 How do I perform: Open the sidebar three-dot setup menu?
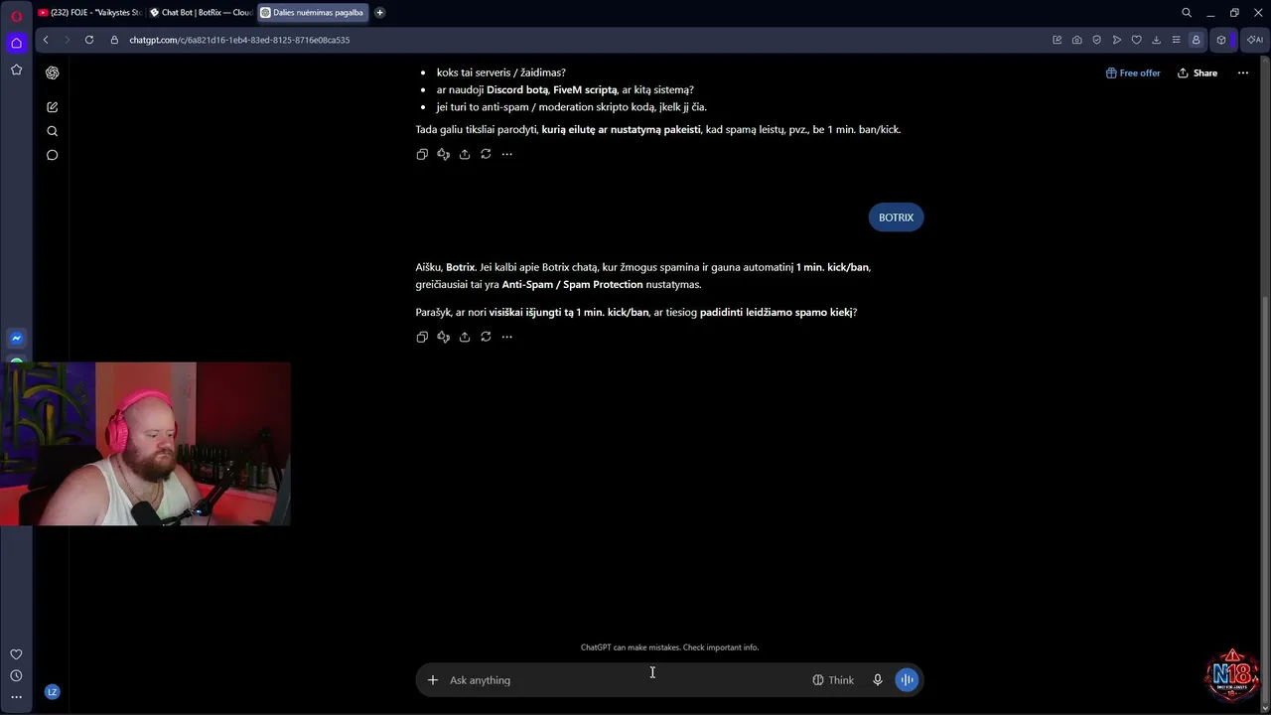click(16, 697)
